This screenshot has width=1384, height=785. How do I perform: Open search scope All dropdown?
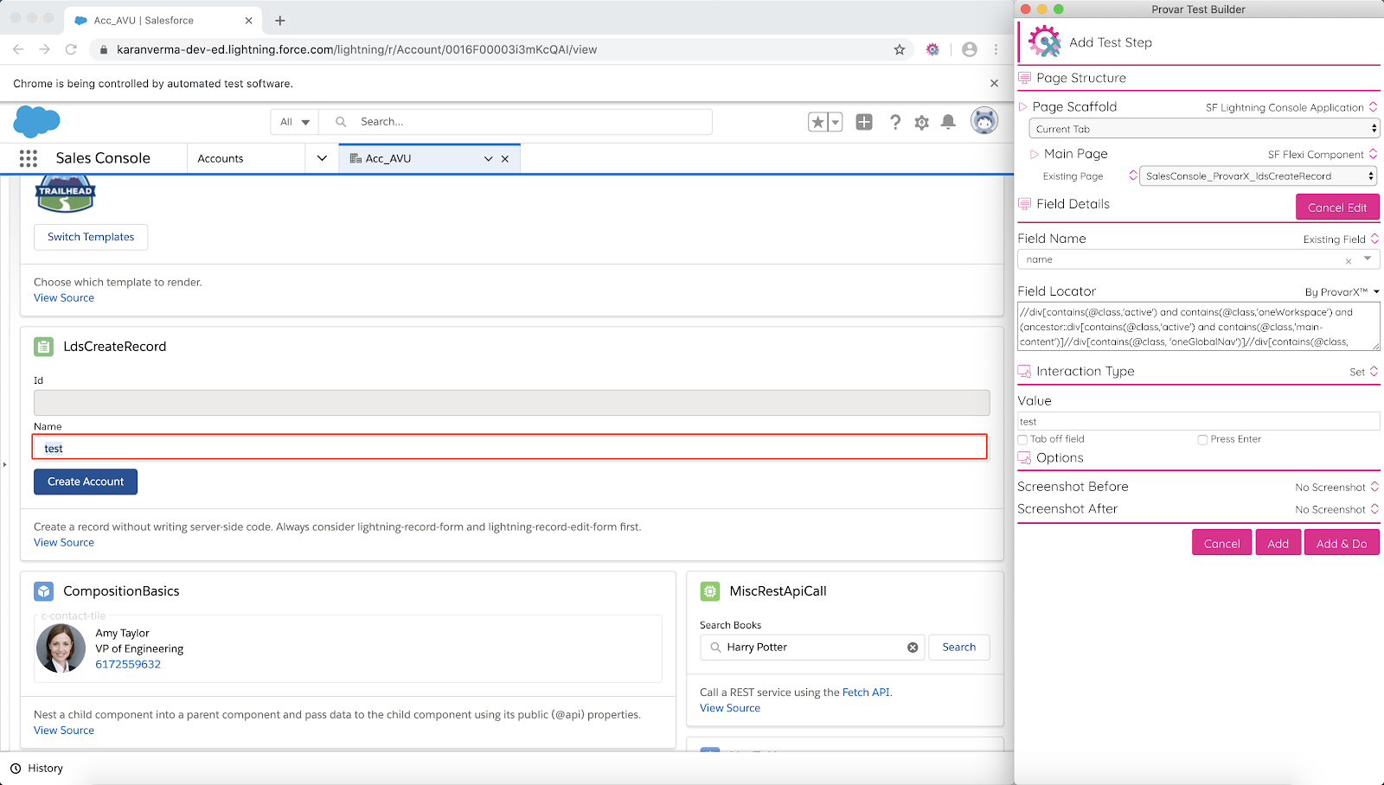click(x=295, y=122)
